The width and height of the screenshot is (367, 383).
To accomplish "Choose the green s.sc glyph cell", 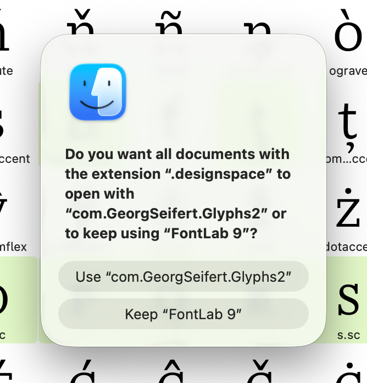I will [348, 300].
